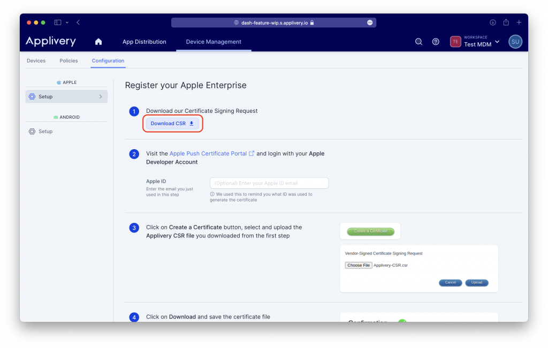Viewport: 548px width, 348px height.
Task: Switch to the Devices tab
Action: (x=36, y=61)
